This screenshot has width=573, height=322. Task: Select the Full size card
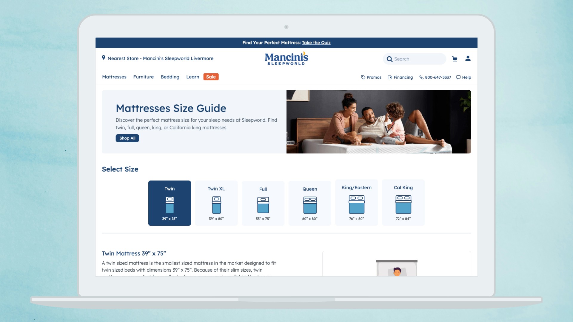click(x=263, y=203)
